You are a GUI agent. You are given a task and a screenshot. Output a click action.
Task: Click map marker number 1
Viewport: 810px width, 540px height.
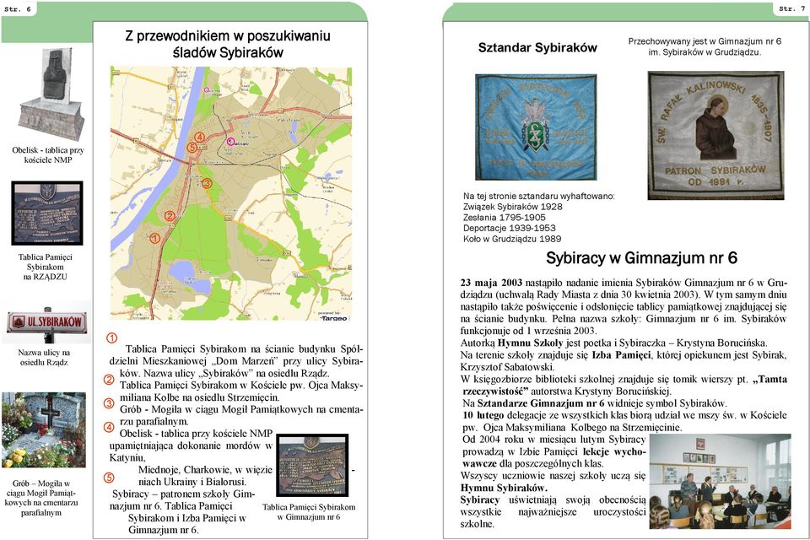tap(154, 238)
